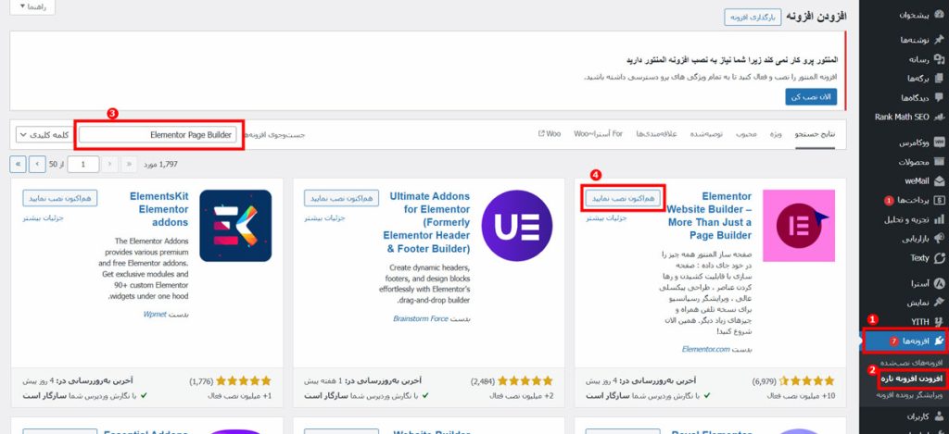Click the Ultimate Addons UE logo
This screenshot has height=434, width=949.
pyautogui.click(x=517, y=226)
